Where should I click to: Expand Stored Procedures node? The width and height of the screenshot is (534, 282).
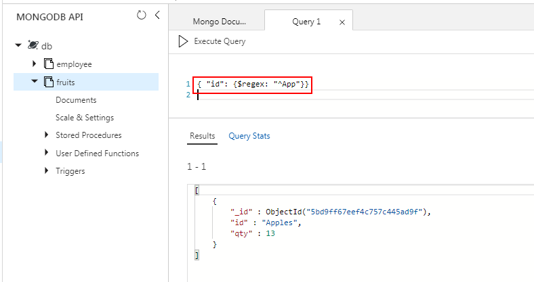pyautogui.click(x=46, y=135)
